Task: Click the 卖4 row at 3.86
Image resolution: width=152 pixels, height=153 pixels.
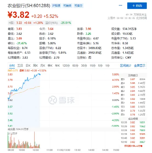Action: click(x=133, y=83)
